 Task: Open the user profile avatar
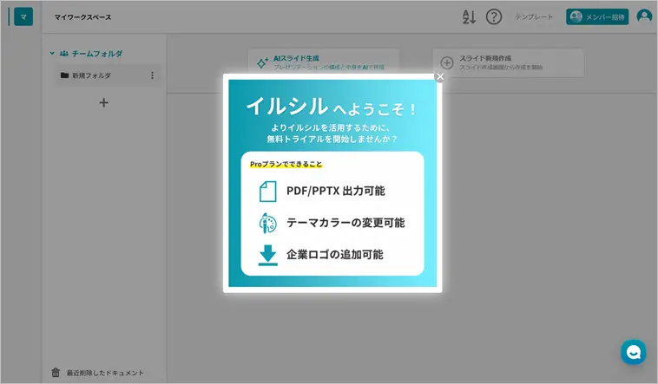point(644,16)
